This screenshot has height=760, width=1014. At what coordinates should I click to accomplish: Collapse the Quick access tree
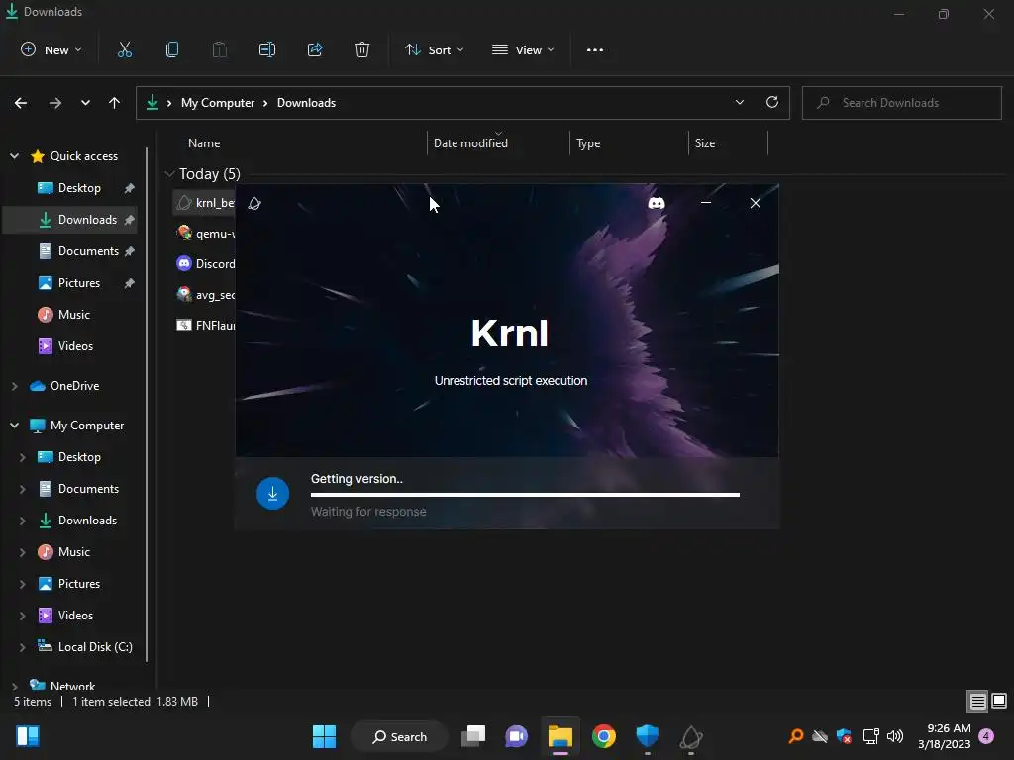(14, 156)
